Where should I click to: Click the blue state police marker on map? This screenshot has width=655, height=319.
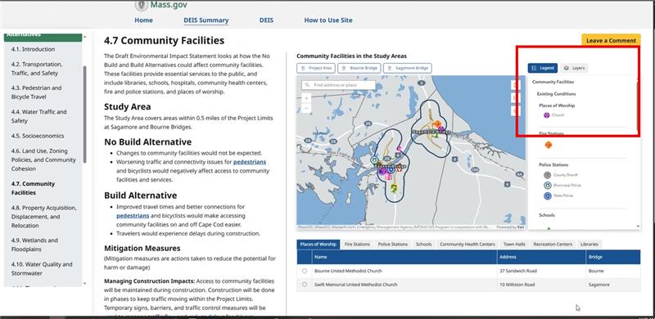tap(391, 169)
